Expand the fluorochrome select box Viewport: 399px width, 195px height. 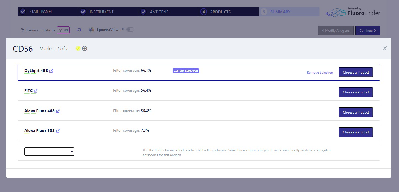click(x=49, y=151)
